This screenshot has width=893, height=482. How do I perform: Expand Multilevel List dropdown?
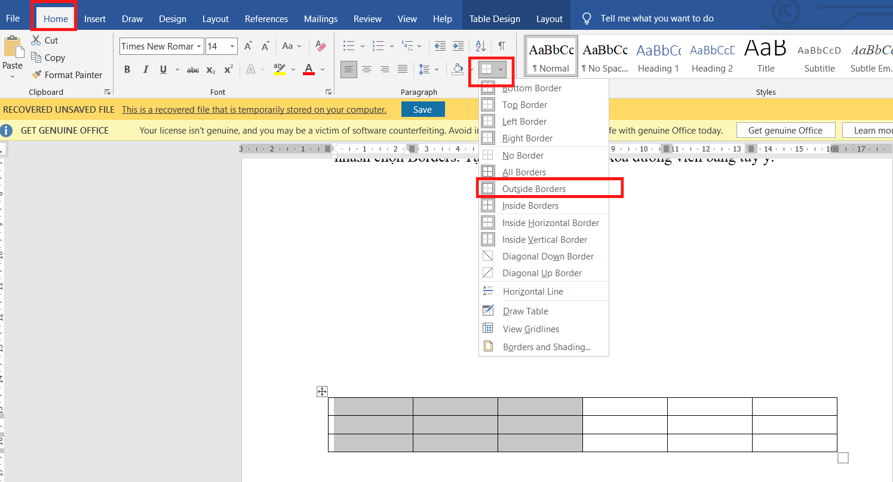coord(419,46)
